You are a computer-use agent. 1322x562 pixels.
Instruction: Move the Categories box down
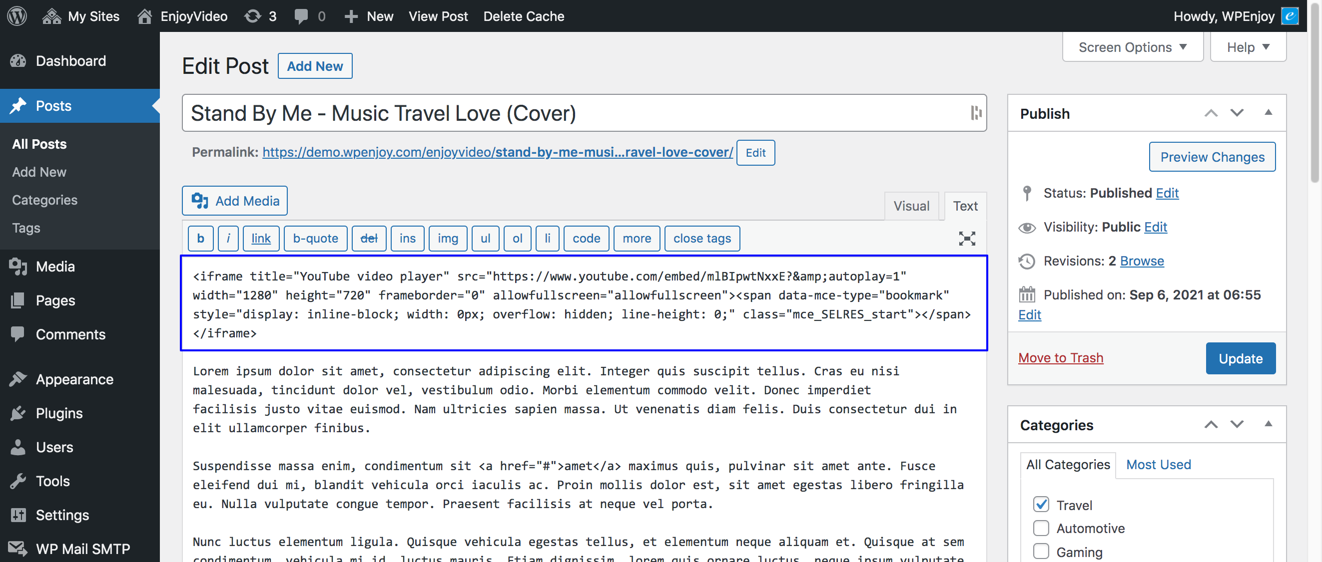tap(1237, 425)
